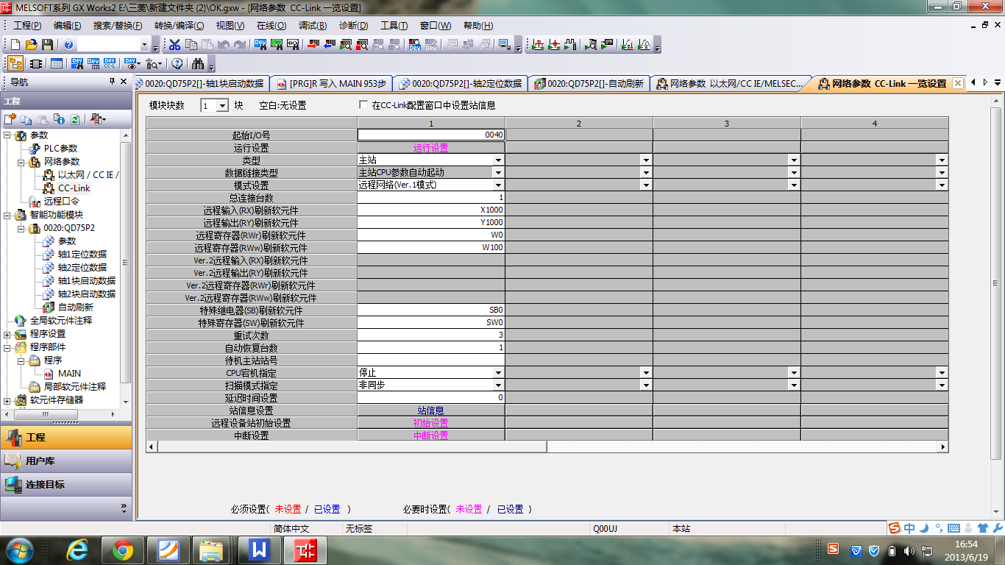The image size is (1005, 565).
Task: Click the Cut scissors icon in toolbar
Action: (174, 45)
